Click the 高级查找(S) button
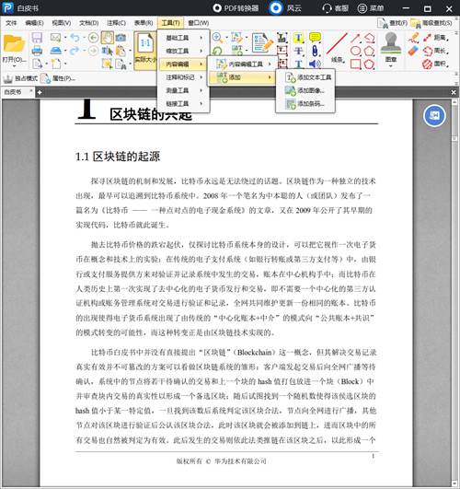 pos(432,23)
